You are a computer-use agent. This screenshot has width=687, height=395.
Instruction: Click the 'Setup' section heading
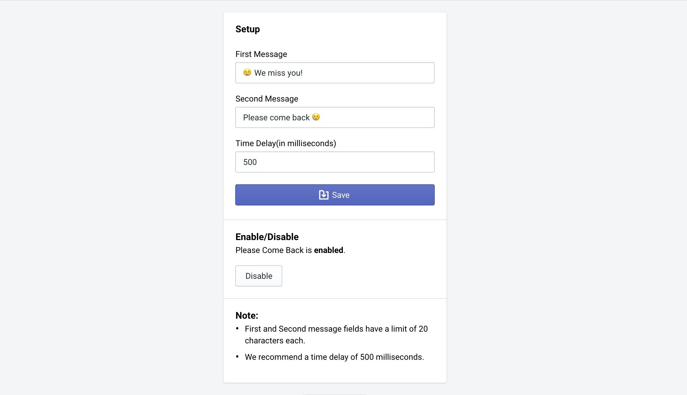[248, 29]
